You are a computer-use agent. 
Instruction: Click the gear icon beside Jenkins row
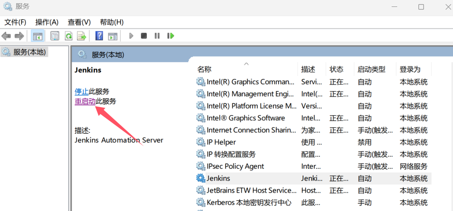coord(201,178)
